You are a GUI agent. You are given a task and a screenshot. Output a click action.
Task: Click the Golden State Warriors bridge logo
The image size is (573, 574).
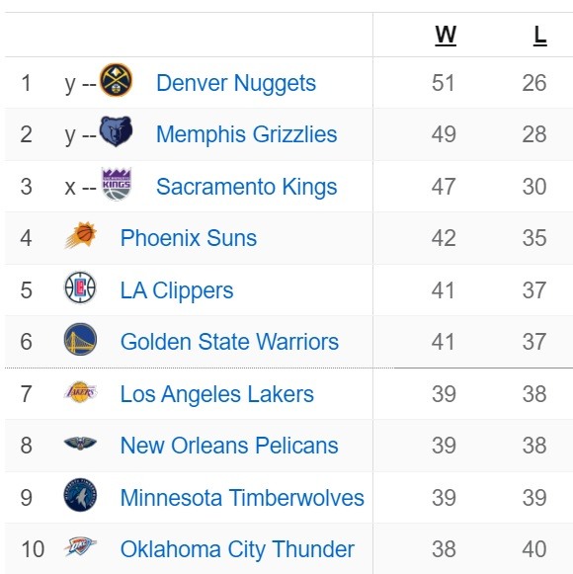point(81,339)
